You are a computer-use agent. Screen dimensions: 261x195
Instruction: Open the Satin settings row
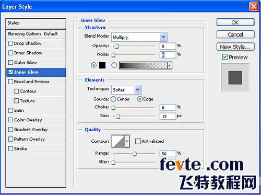click(36, 110)
